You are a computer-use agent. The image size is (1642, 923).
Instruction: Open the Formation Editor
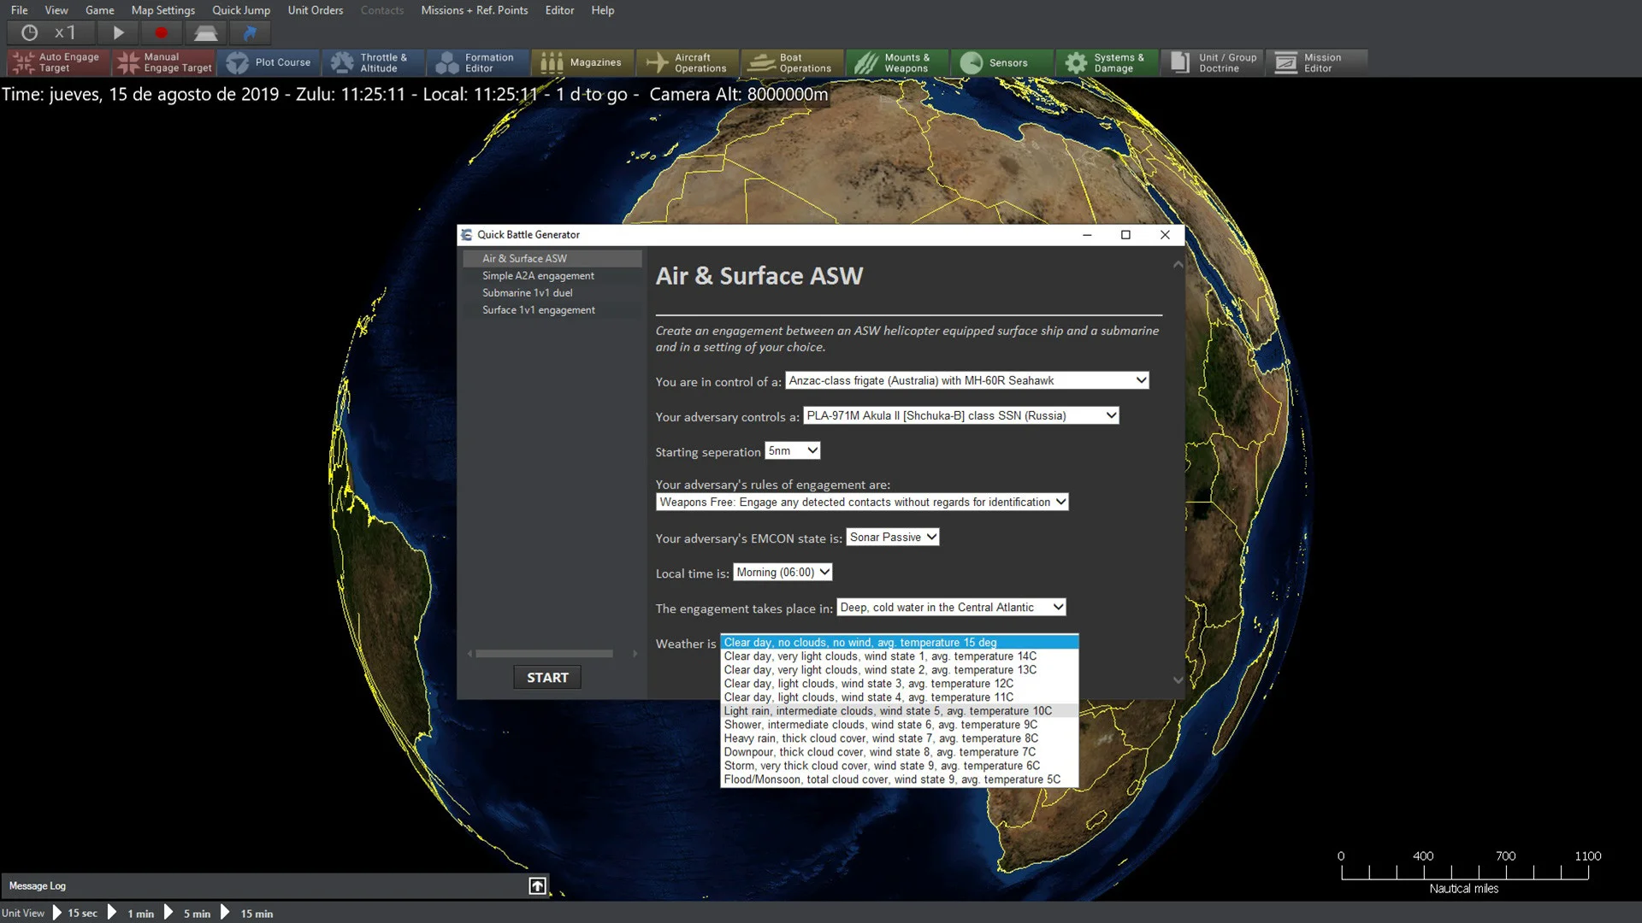point(477,62)
